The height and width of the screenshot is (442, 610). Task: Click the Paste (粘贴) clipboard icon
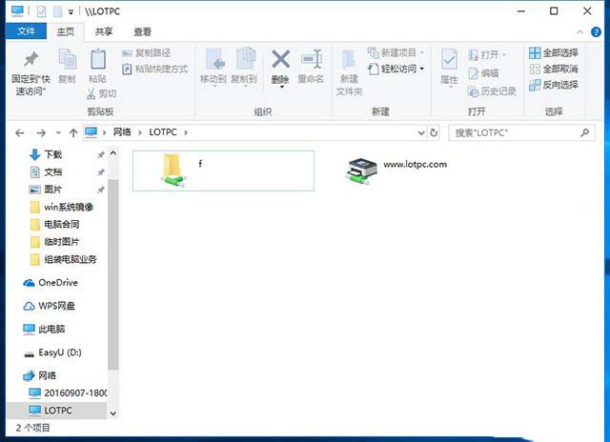97,59
